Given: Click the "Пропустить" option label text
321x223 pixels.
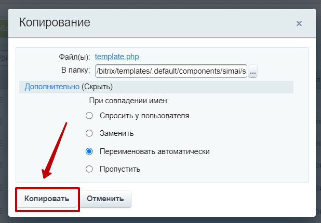Looking at the screenshot, I should [x=121, y=169].
